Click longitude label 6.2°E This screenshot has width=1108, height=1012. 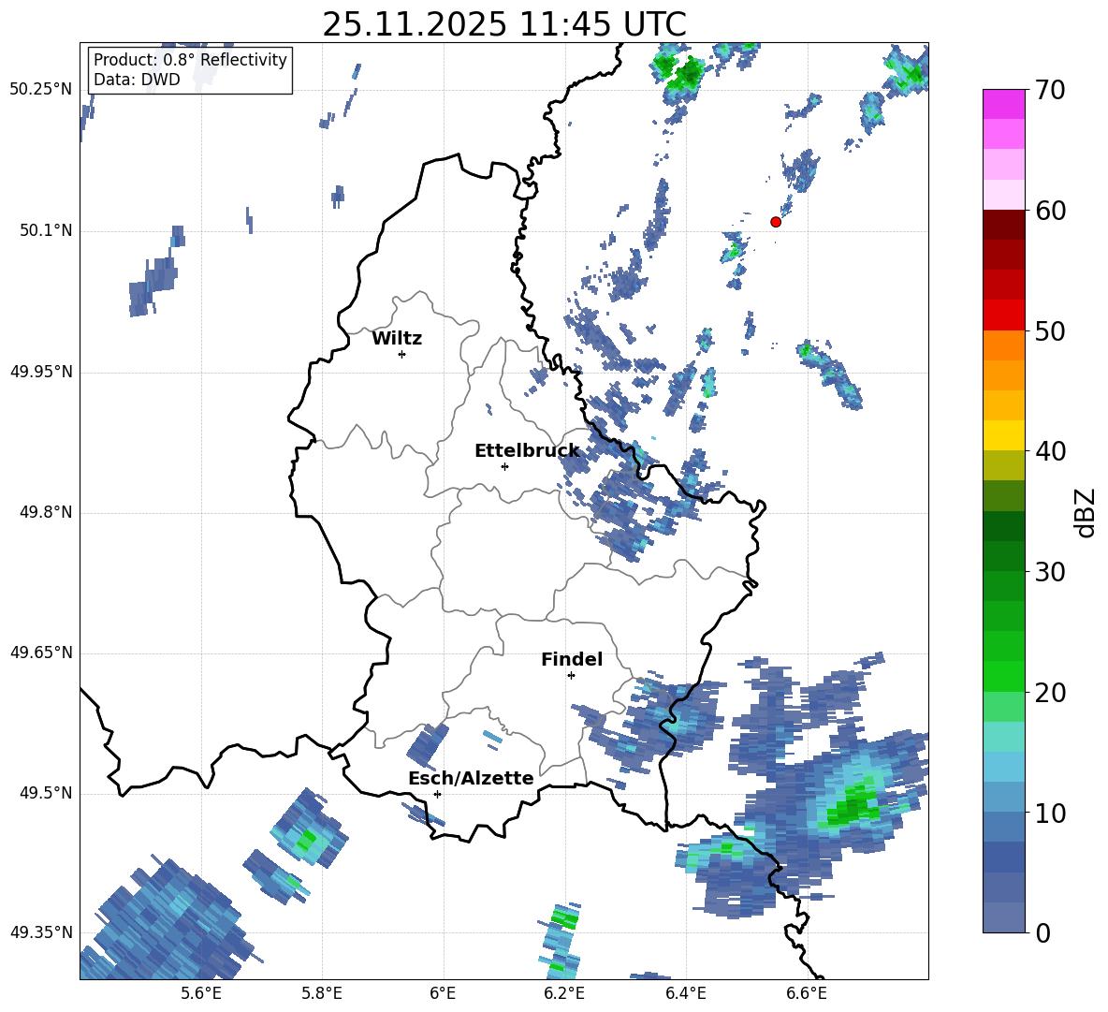[564, 993]
